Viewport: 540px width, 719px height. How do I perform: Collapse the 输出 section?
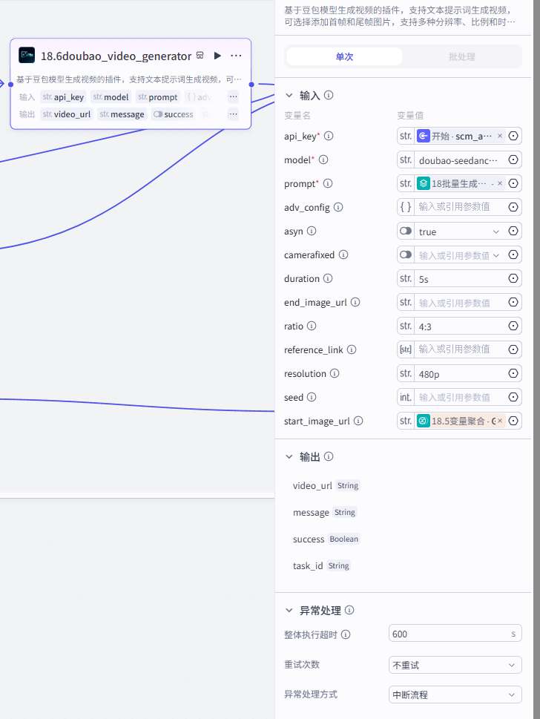(x=289, y=457)
